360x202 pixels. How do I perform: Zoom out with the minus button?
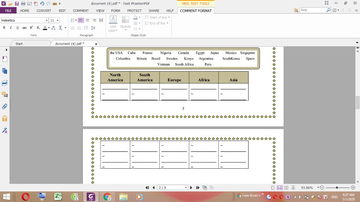[x=322, y=188]
